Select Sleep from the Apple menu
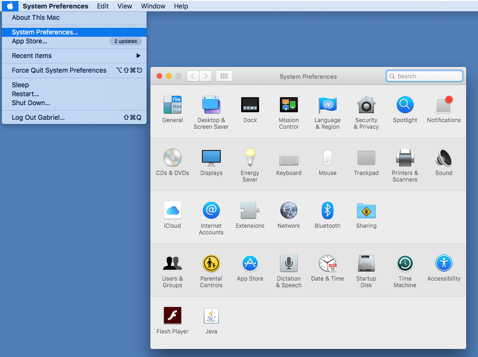 click(74, 85)
